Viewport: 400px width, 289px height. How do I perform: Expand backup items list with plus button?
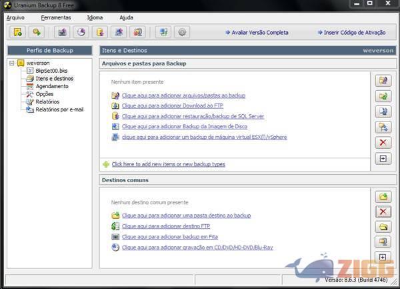point(383,159)
